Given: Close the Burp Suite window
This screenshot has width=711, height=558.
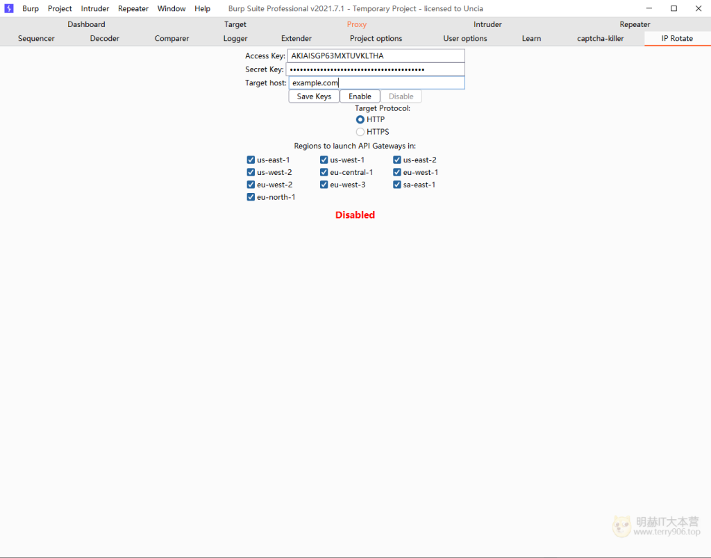Looking at the screenshot, I should (x=699, y=8).
